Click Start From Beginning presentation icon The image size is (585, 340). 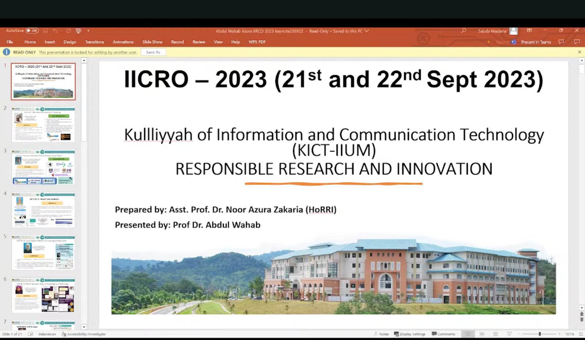click(x=78, y=31)
